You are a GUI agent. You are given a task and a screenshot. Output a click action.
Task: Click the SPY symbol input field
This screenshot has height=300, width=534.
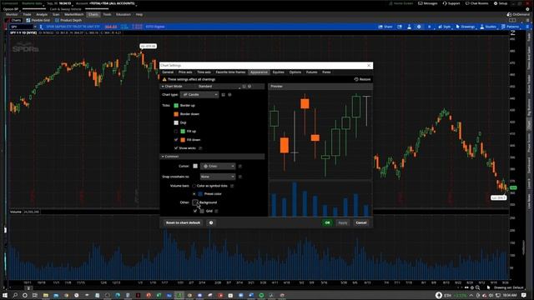pyautogui.click(x=20, y=27)
